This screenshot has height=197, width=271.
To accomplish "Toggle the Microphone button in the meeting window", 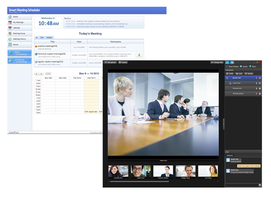I will 110,63.
